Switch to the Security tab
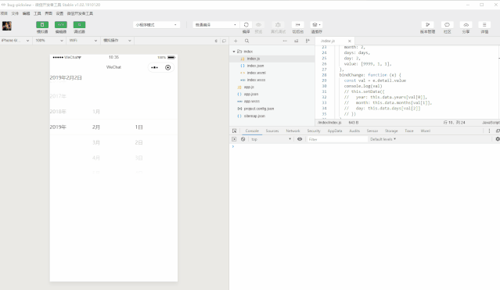 pos(314,131)
